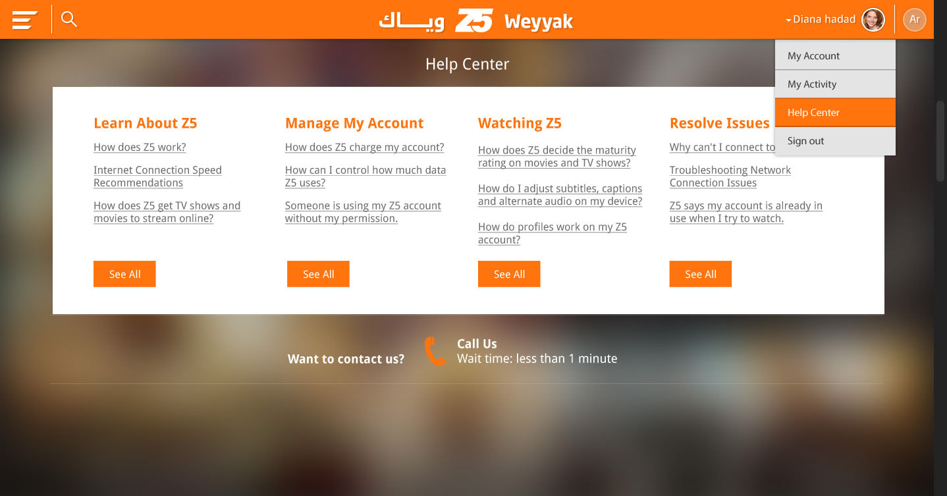
Task: Choose My Activity in the user menu
Action: point(835,84)
